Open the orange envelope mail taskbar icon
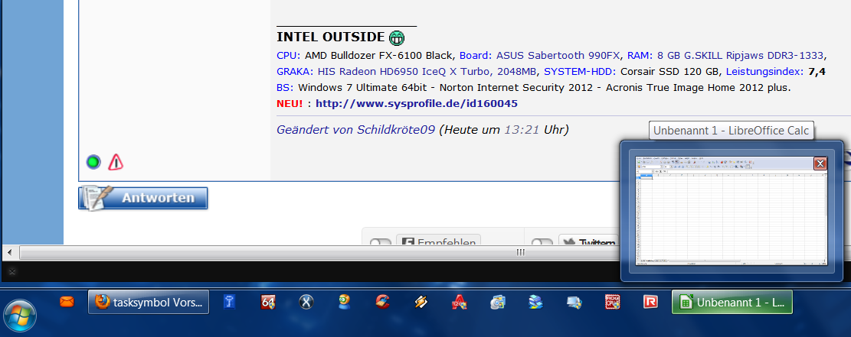The width and height of the screenshot is (851, 337). (67, 303)
